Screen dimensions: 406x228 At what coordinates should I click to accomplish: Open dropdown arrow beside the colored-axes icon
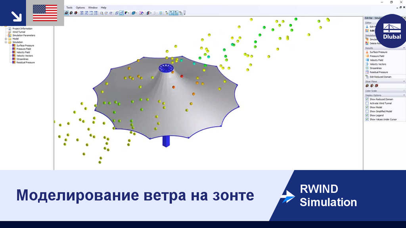[x=129, y=13]
